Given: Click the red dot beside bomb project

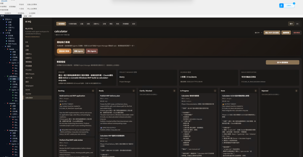Looking at the screenshot, I should coord(8,49).
